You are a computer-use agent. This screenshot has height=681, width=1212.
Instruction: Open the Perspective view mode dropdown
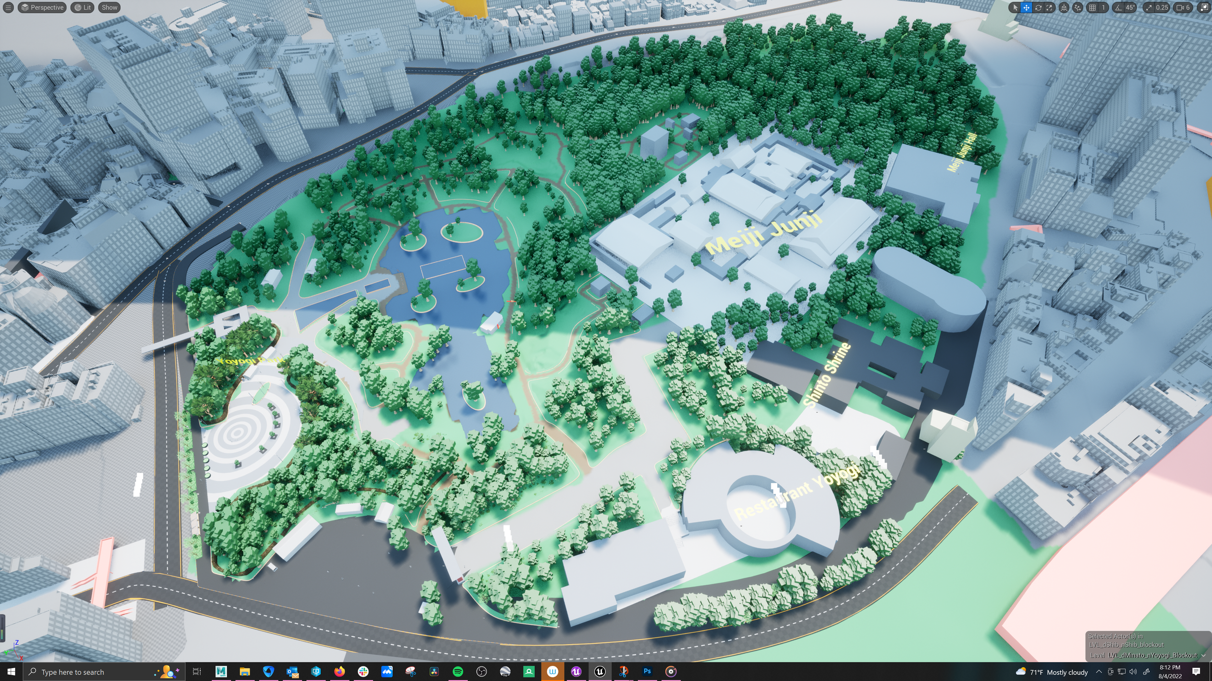(x=42, y=7)
